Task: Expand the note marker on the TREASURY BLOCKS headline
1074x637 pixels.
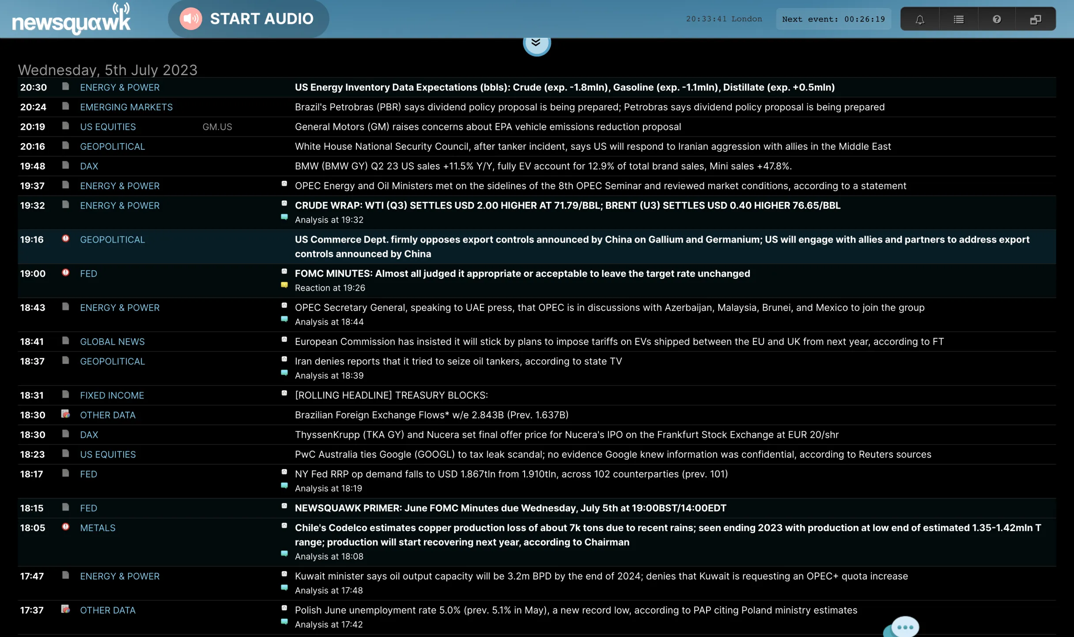Action: (x=284, y=393)
